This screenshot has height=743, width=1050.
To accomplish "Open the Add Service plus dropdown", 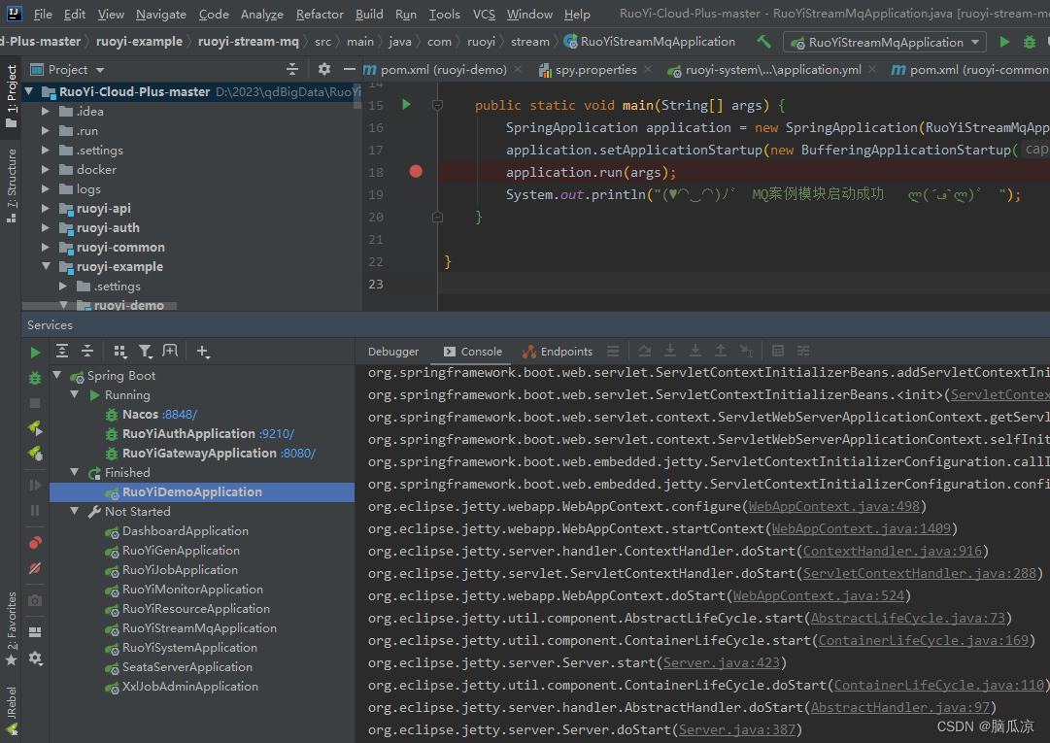I will coord(203,352).
